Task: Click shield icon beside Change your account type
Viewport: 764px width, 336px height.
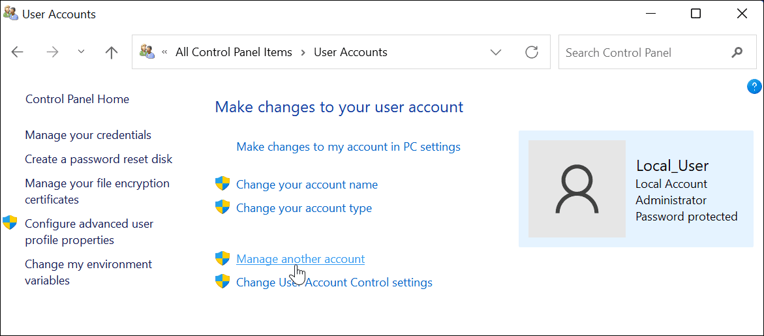Action: point(222,207)
